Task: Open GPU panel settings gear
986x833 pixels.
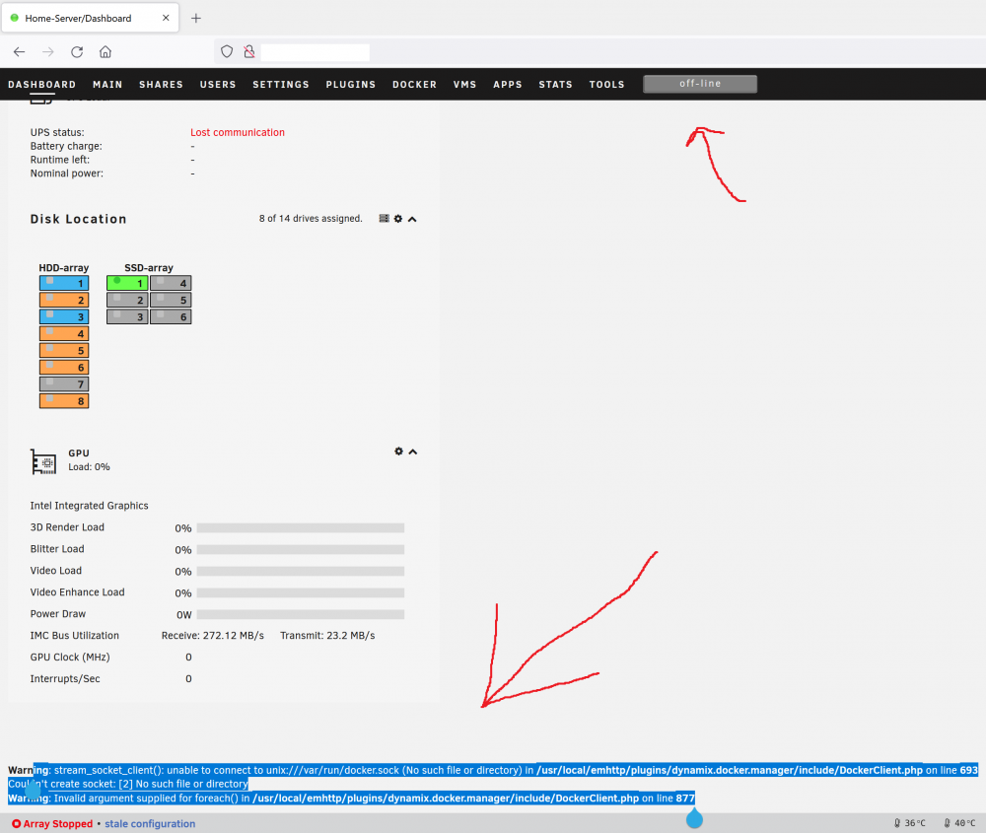Action: [398, 451]
